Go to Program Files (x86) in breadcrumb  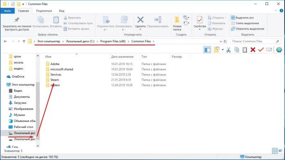113,41
